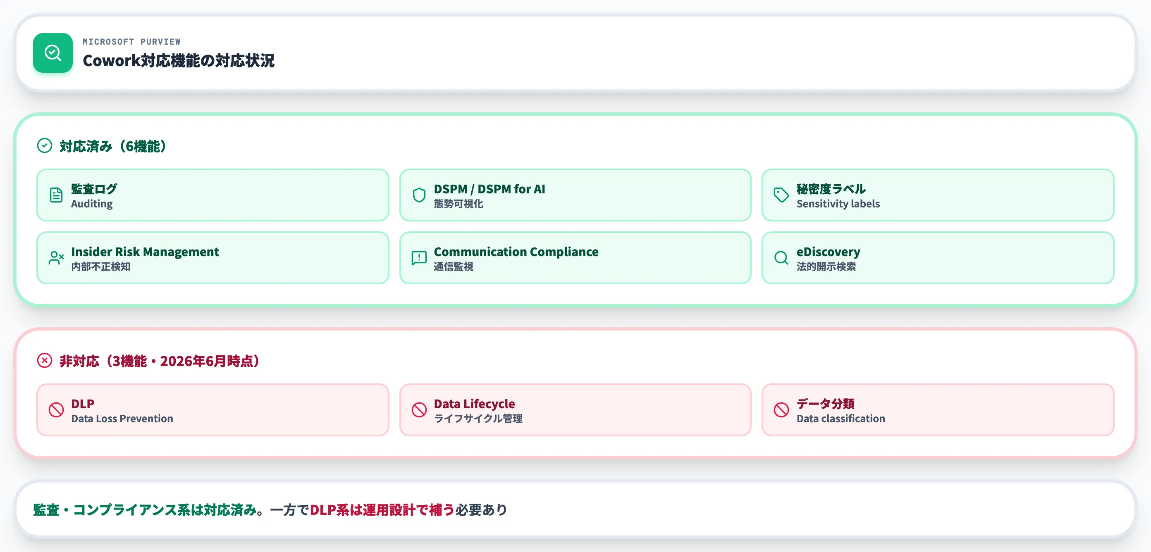Select the Data Lifecycle heading text

(x=475, y=403)
